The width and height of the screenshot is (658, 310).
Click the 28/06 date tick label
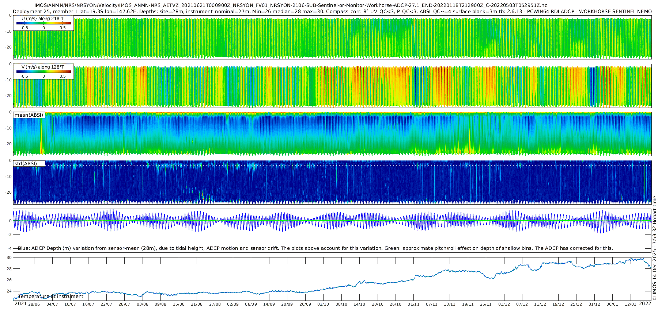click(34, 304)
